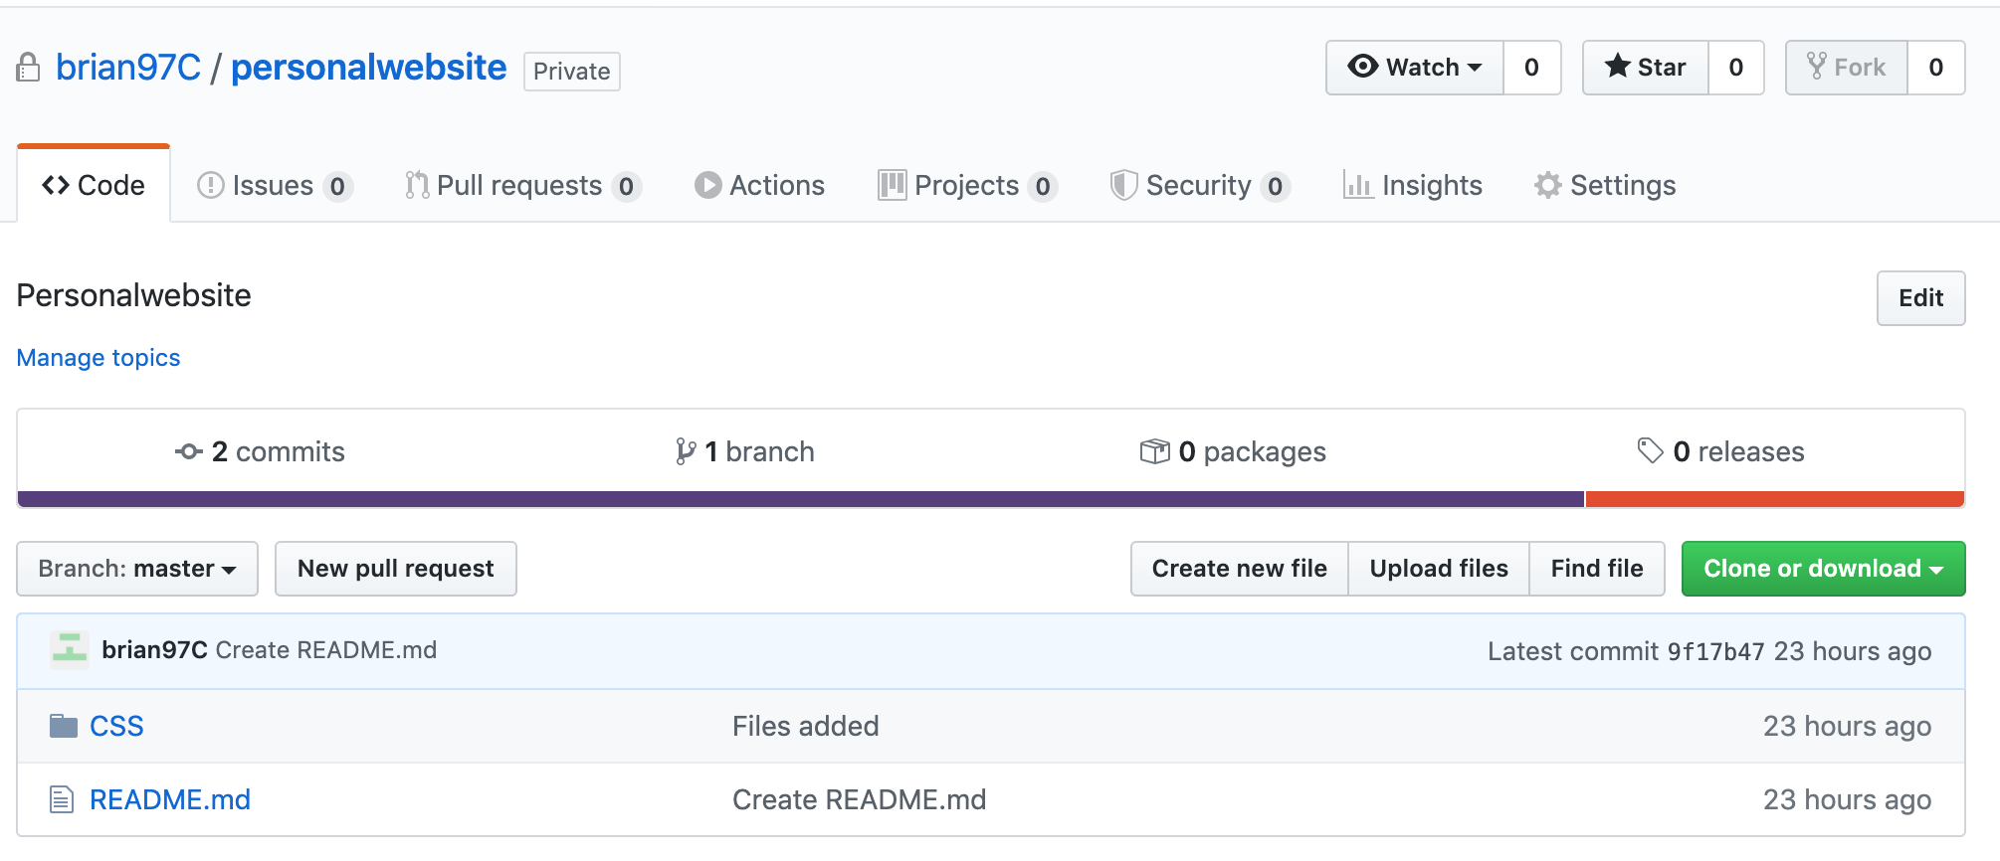2000x861 pixels.
Task: Go to the Security tab
Action: point(1200,185)
